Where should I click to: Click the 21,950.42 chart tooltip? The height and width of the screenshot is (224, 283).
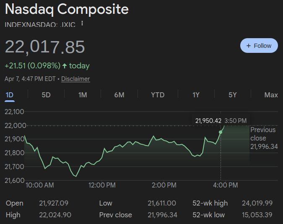pyautogui.click(x=208, y=121)
